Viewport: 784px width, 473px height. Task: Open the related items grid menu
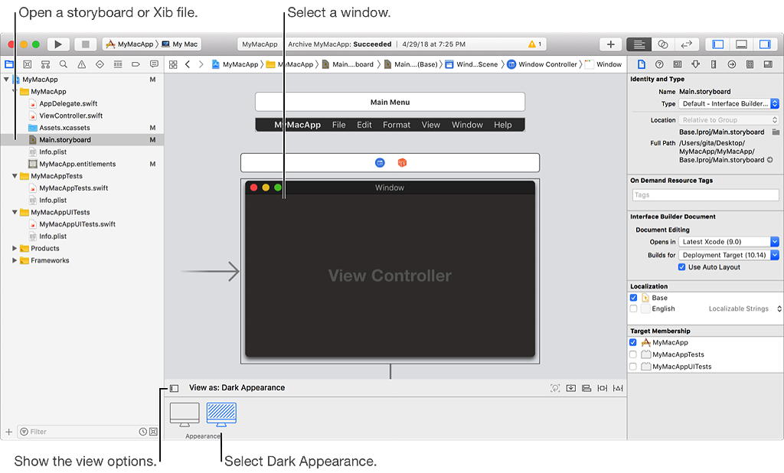[173, 64]
